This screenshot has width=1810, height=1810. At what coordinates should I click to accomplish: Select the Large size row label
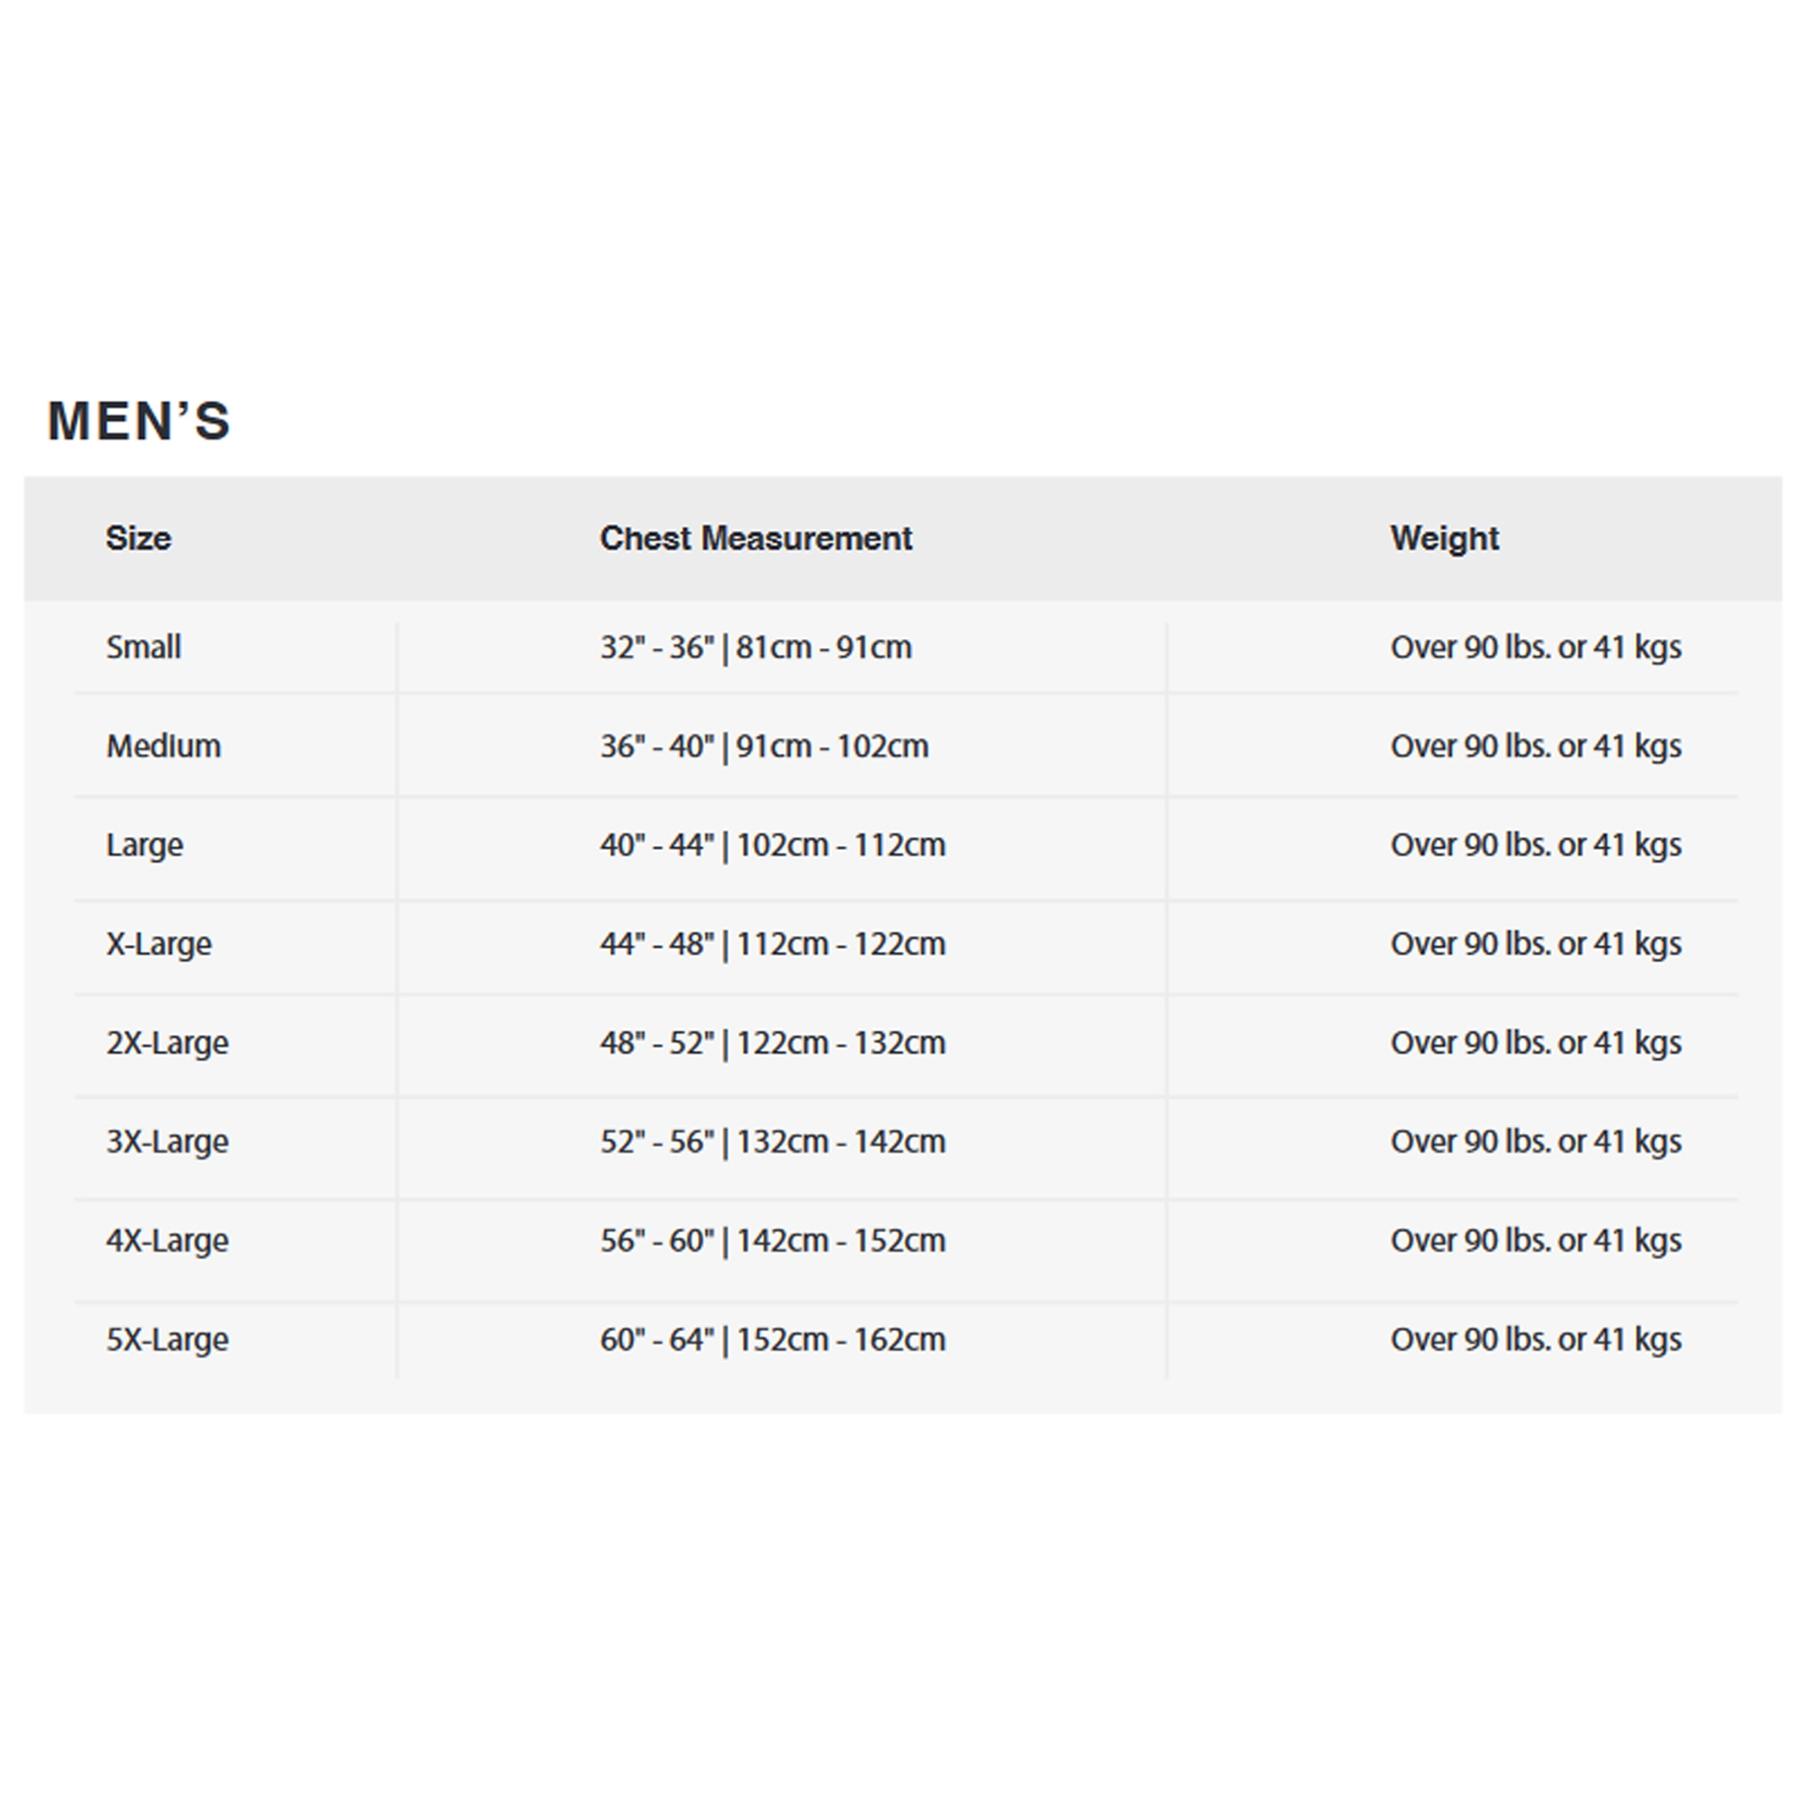(144, 845)
